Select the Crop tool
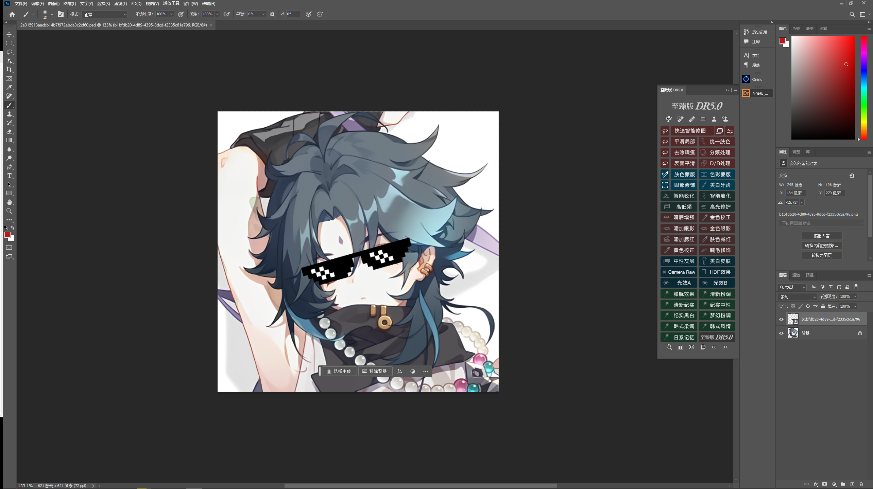The width and height of the screenshot is (873, 489). 9,70
